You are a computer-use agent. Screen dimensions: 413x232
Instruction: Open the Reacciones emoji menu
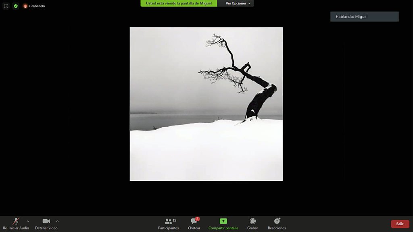(x=277, y=221)
